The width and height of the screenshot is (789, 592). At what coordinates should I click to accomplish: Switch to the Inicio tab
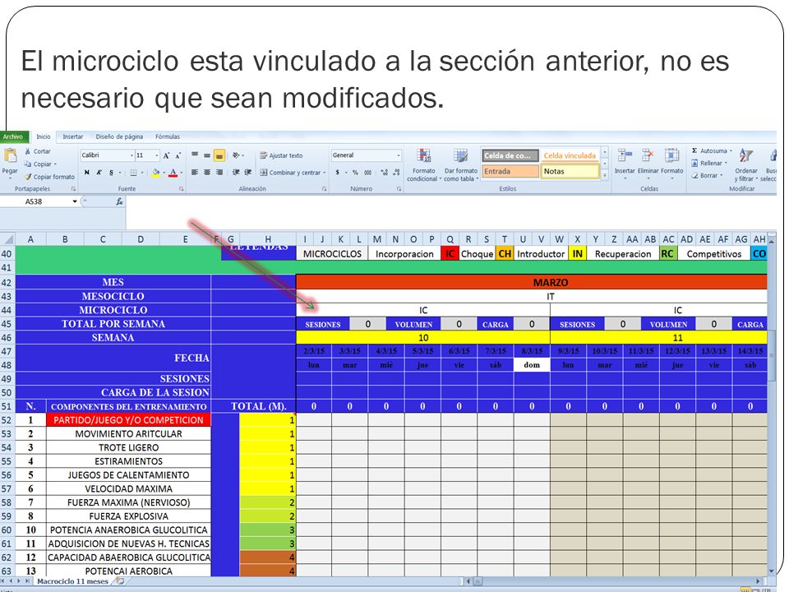[x=44, y=136]
